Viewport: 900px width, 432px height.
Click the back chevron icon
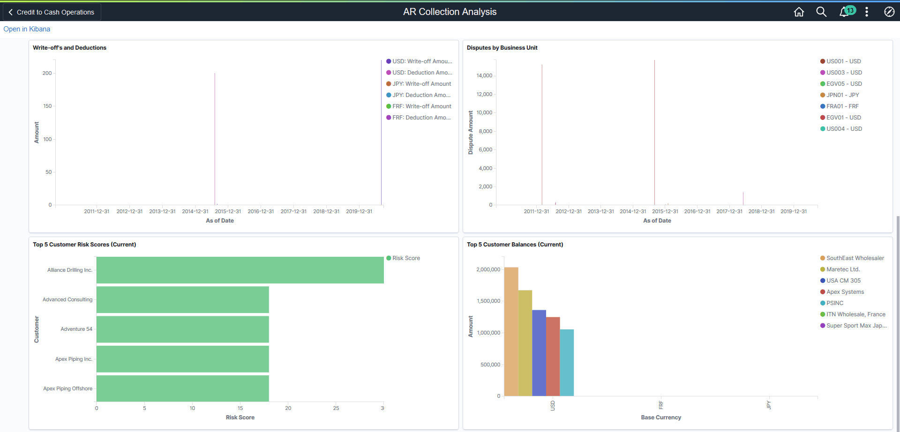point(10,12)
